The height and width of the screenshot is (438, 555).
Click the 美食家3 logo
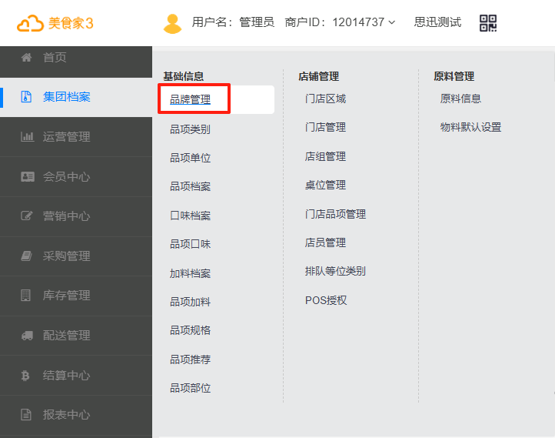pos(55,24)
